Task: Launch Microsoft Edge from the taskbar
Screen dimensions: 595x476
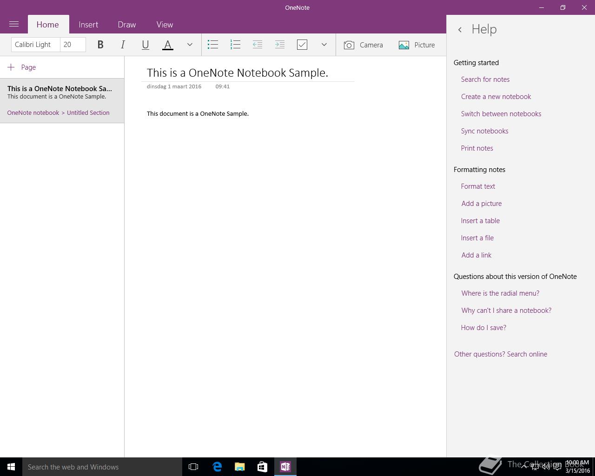Action: pyautogui.click(x=217, y=467)
